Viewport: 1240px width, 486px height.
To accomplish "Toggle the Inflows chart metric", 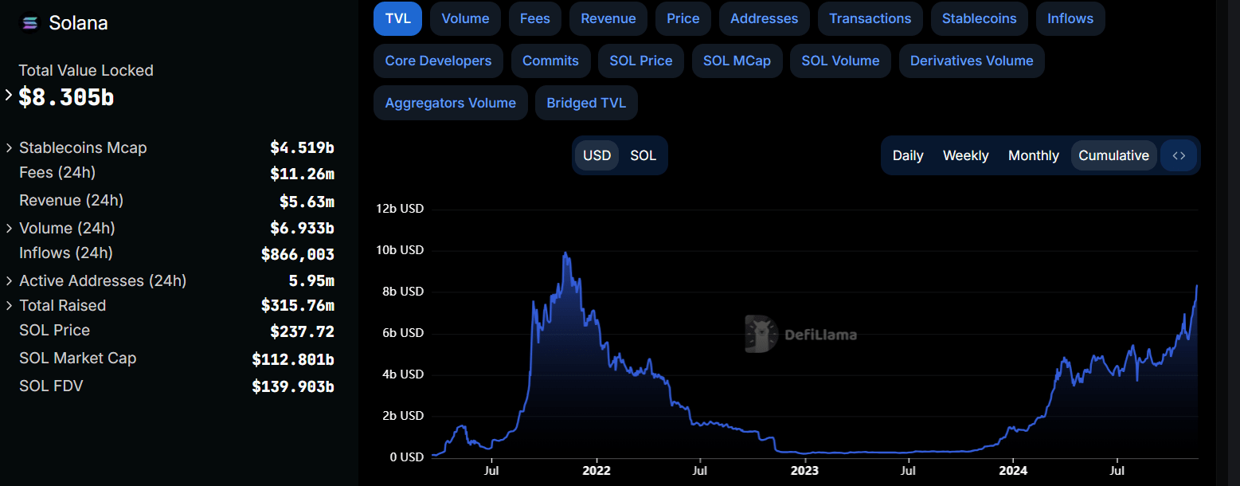I will tap(1070, 18).
